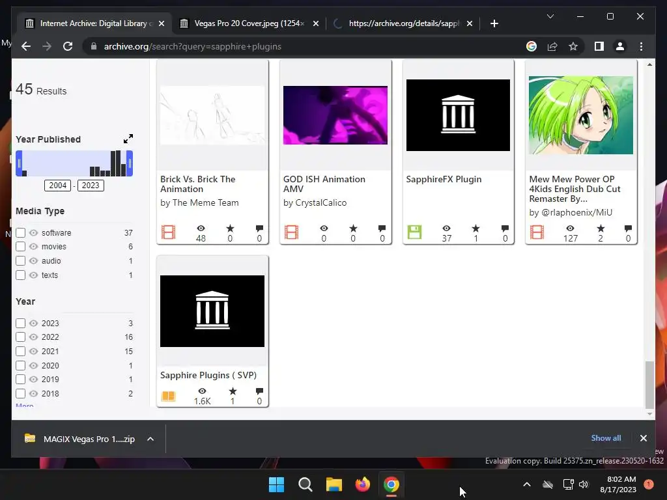Bookmark this page with the star icon
The height and width of the screenshot is (500, 667).
tap(573, 46)
